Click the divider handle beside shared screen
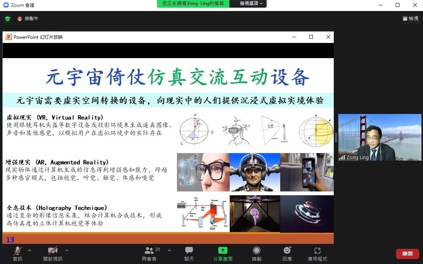Viewport: 423px width, 264px height. pyautogui.click(x=336, y=137)
